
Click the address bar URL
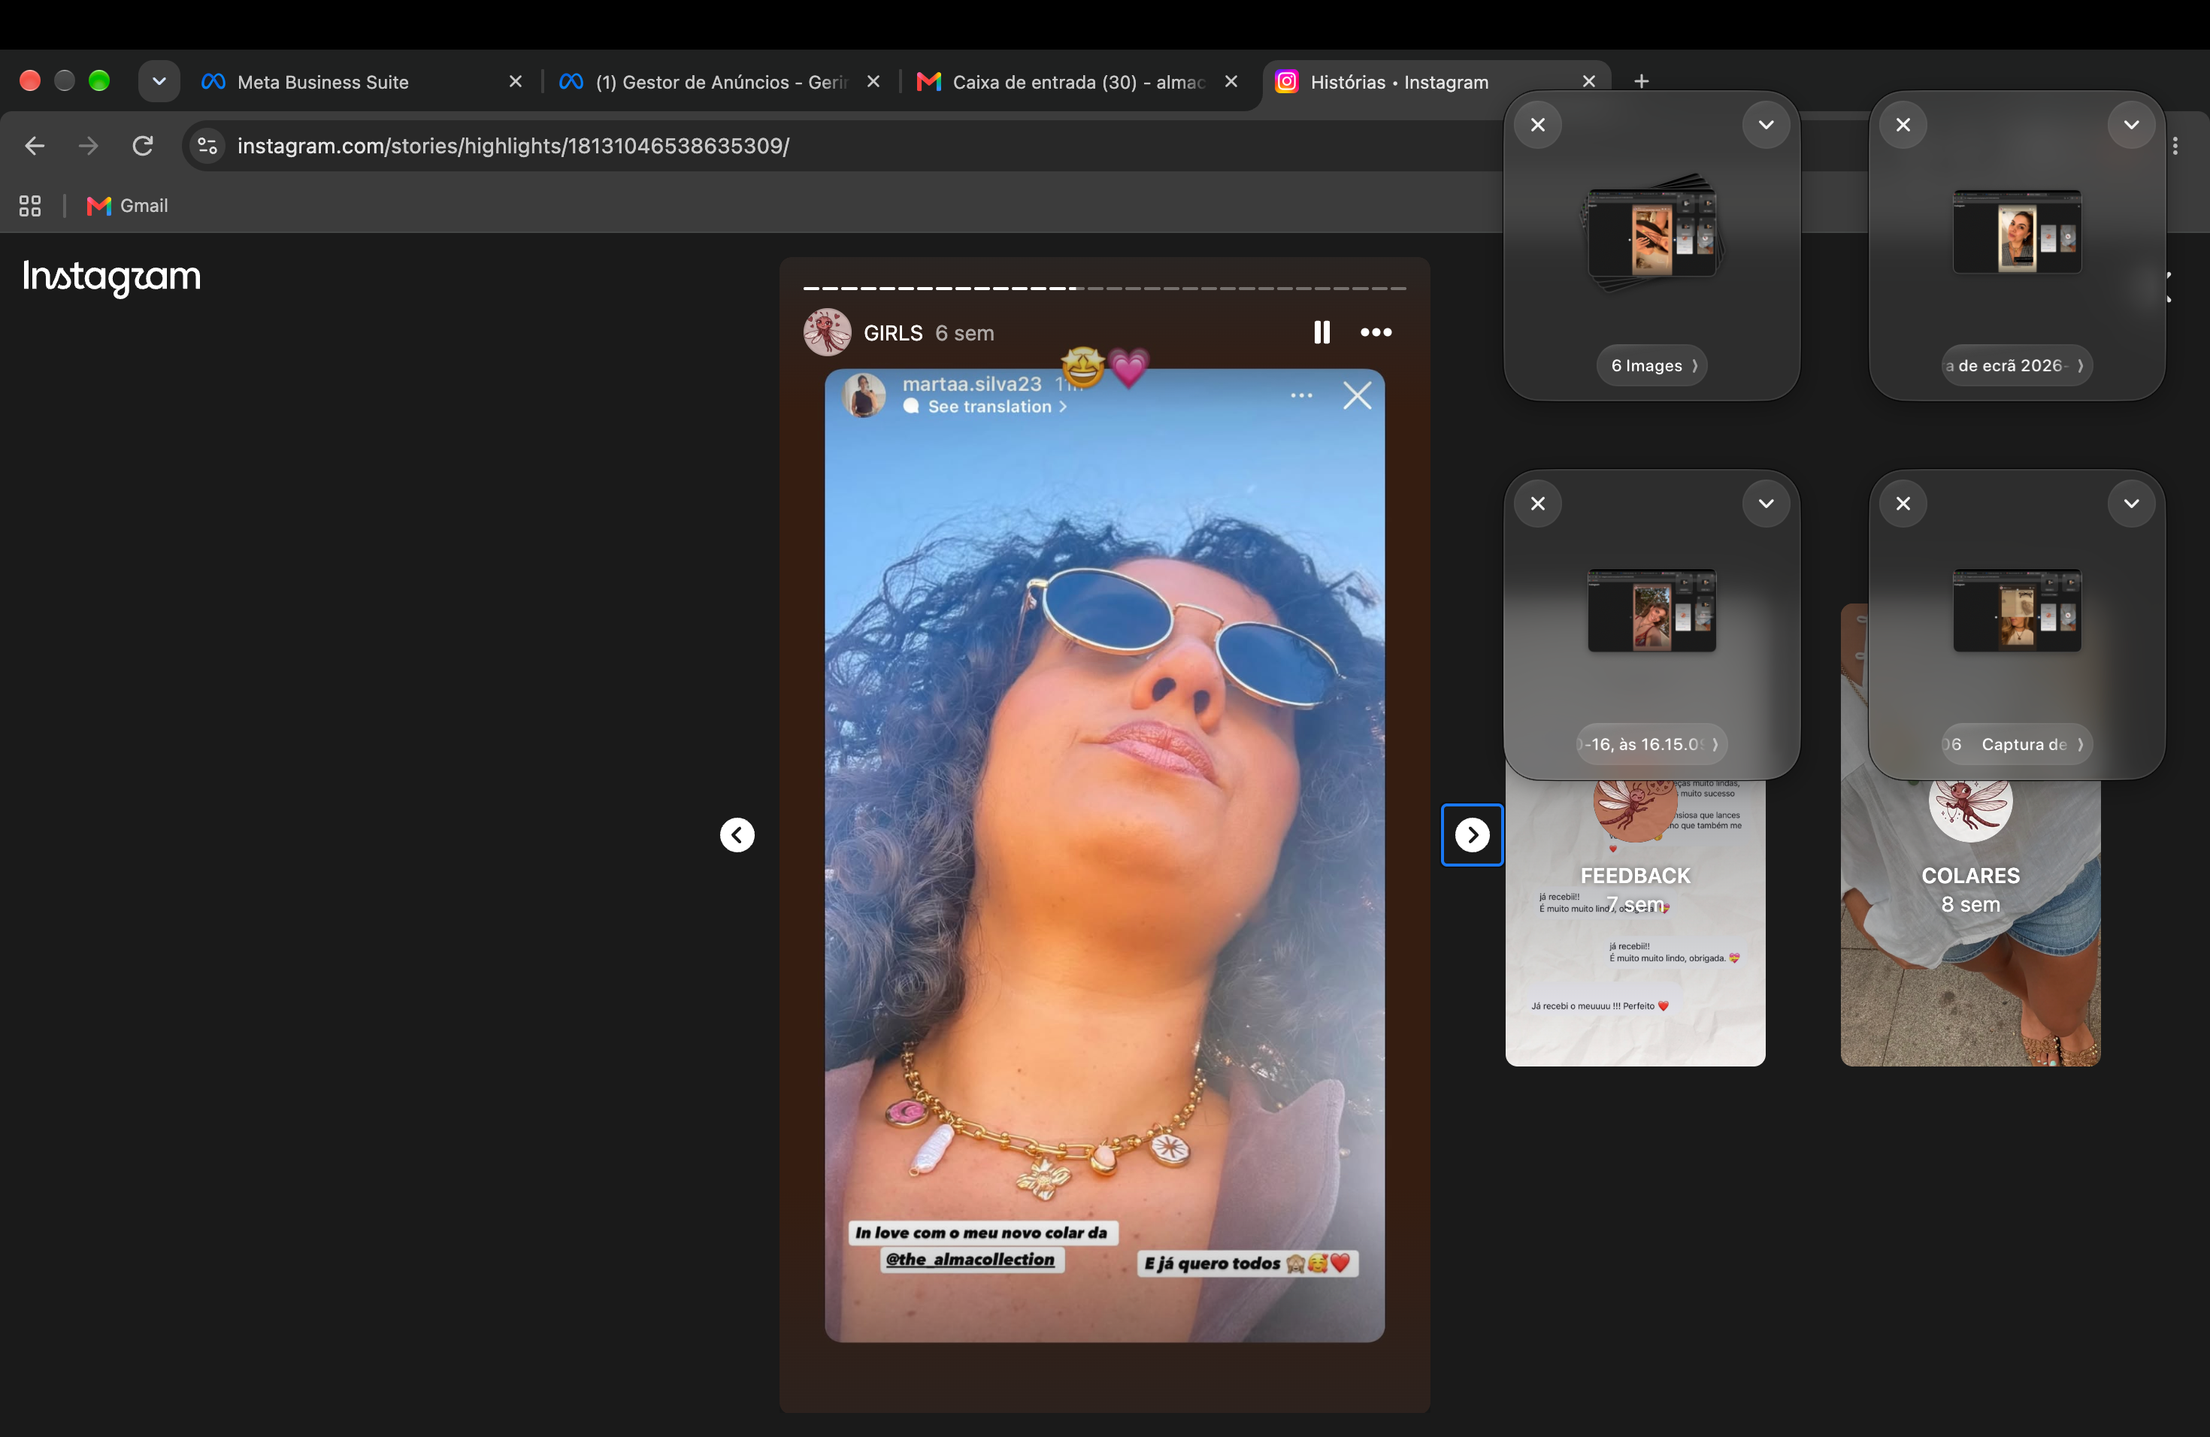point(513,146)
